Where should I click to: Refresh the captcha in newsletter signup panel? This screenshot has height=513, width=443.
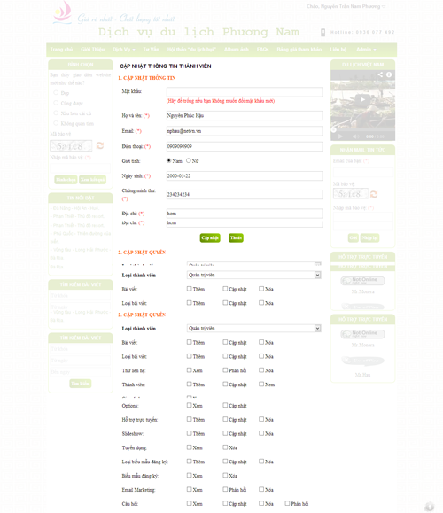click(374, 194)
